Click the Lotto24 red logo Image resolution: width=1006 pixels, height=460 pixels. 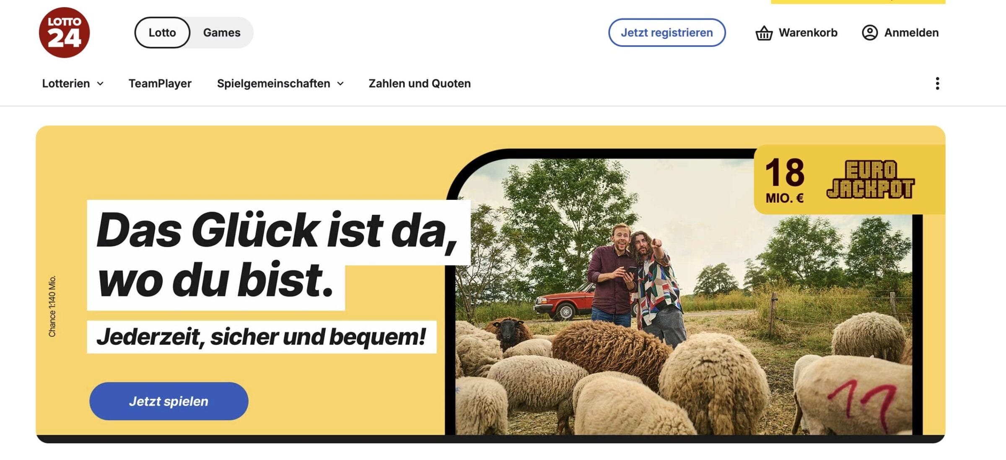(x=64, y=32)
